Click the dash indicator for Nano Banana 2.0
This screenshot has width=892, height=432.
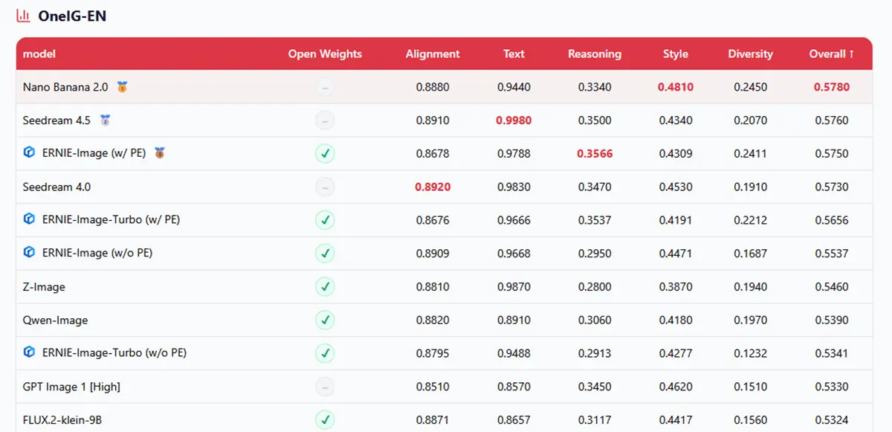325,87
